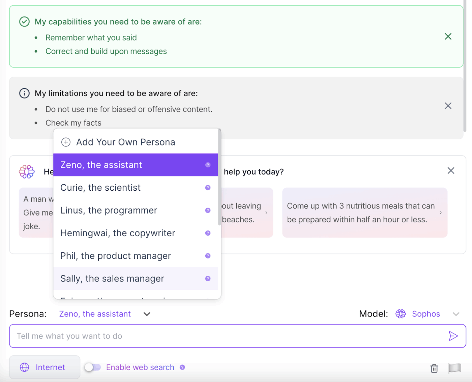Dismiss the capabilities notice with its X
The width and height of the screenshot is (472, 382).
point(448,36)
